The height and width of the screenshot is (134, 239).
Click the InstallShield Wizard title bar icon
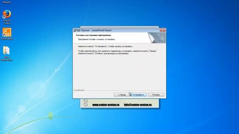point(75,30)
